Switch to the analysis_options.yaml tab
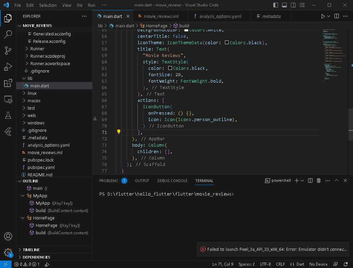 (220, 16)
